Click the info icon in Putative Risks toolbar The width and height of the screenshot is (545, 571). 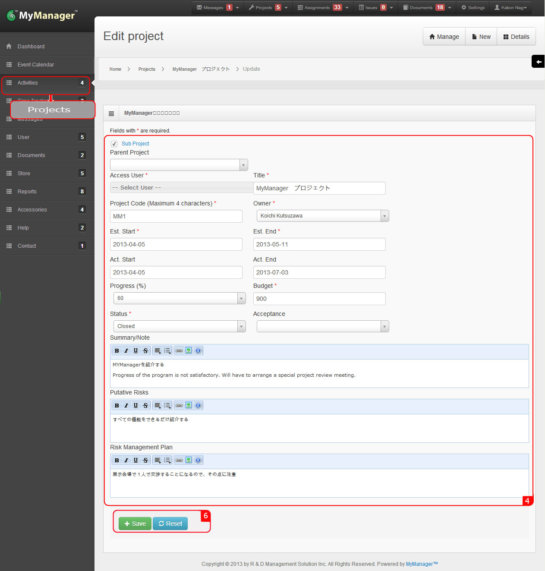(x=198, y=405)
